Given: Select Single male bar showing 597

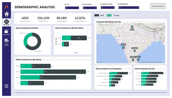Looking at the screenshot, I should 66,44.
